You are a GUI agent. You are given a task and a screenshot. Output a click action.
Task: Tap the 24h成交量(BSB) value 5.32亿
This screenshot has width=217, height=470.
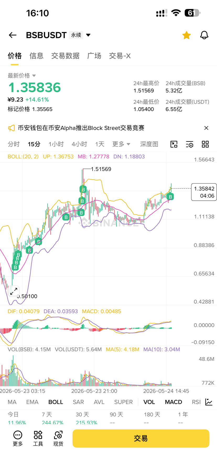[174, 91]
